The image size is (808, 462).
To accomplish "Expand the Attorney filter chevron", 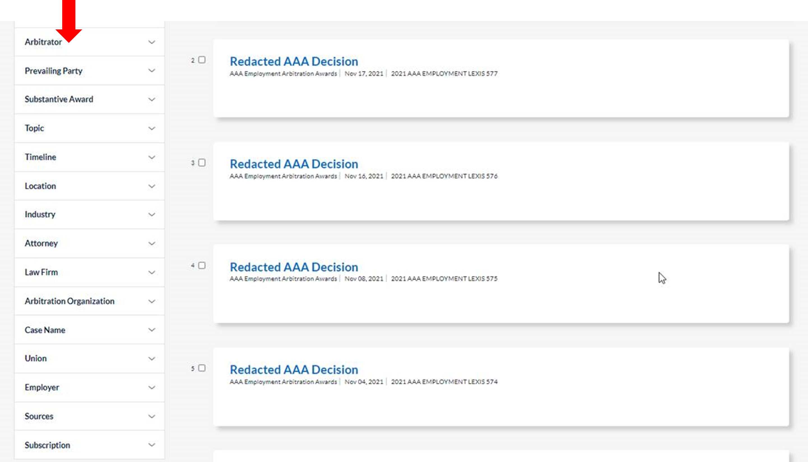I will [152, 243].
